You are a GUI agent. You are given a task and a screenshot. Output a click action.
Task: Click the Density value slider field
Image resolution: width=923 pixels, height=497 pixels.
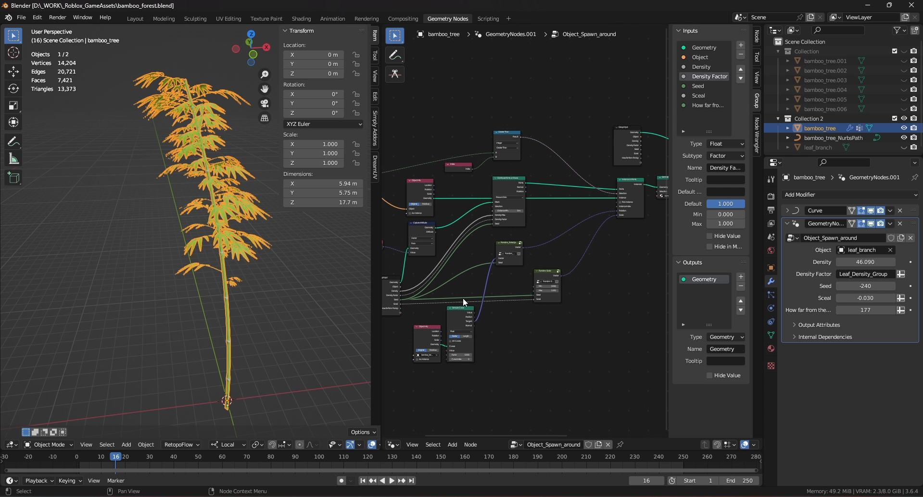[x=865, y=262]
